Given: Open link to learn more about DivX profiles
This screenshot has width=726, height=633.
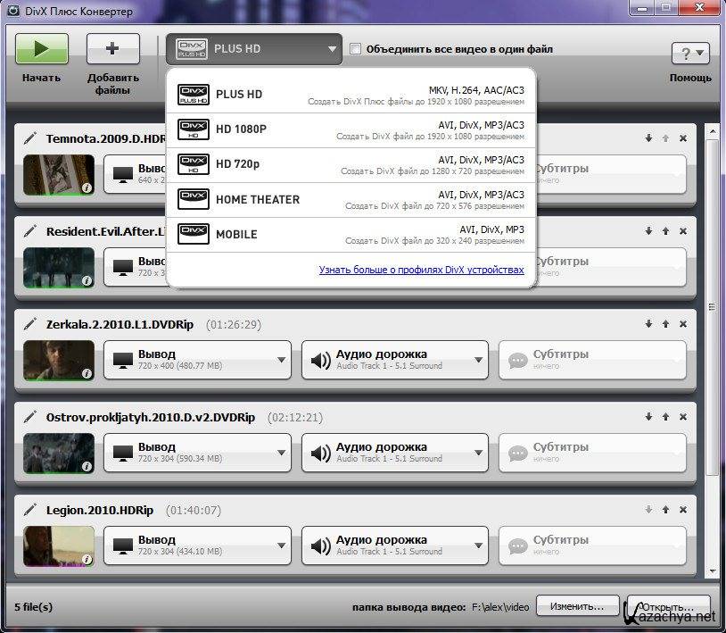Looking at the screenshot, I should click(x=421, y=270).
